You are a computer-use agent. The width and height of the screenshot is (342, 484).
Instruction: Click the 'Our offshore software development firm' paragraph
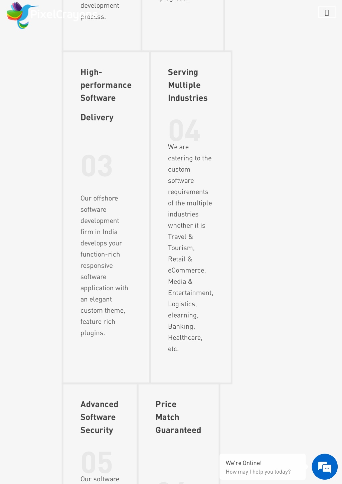[x=104, y=266]
